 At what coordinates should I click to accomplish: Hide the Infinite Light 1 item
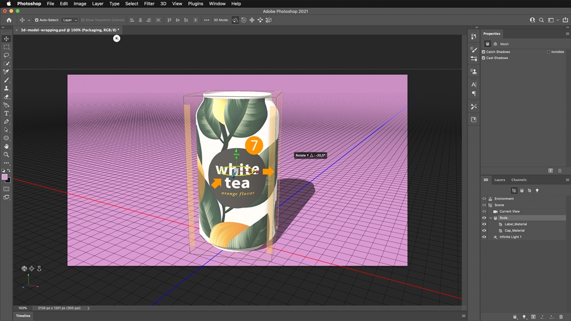point(484,237)
